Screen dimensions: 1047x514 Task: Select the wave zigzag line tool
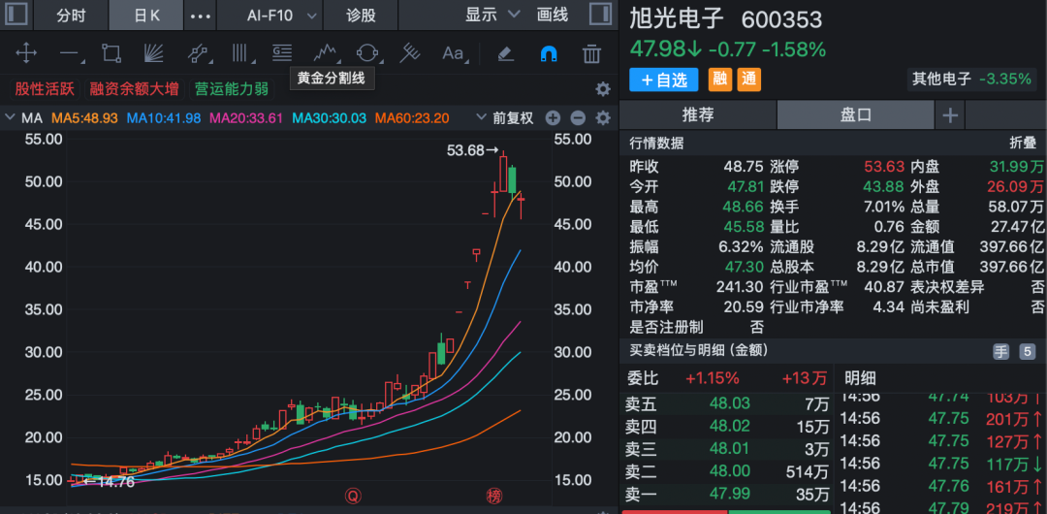[x=325, y=52]
